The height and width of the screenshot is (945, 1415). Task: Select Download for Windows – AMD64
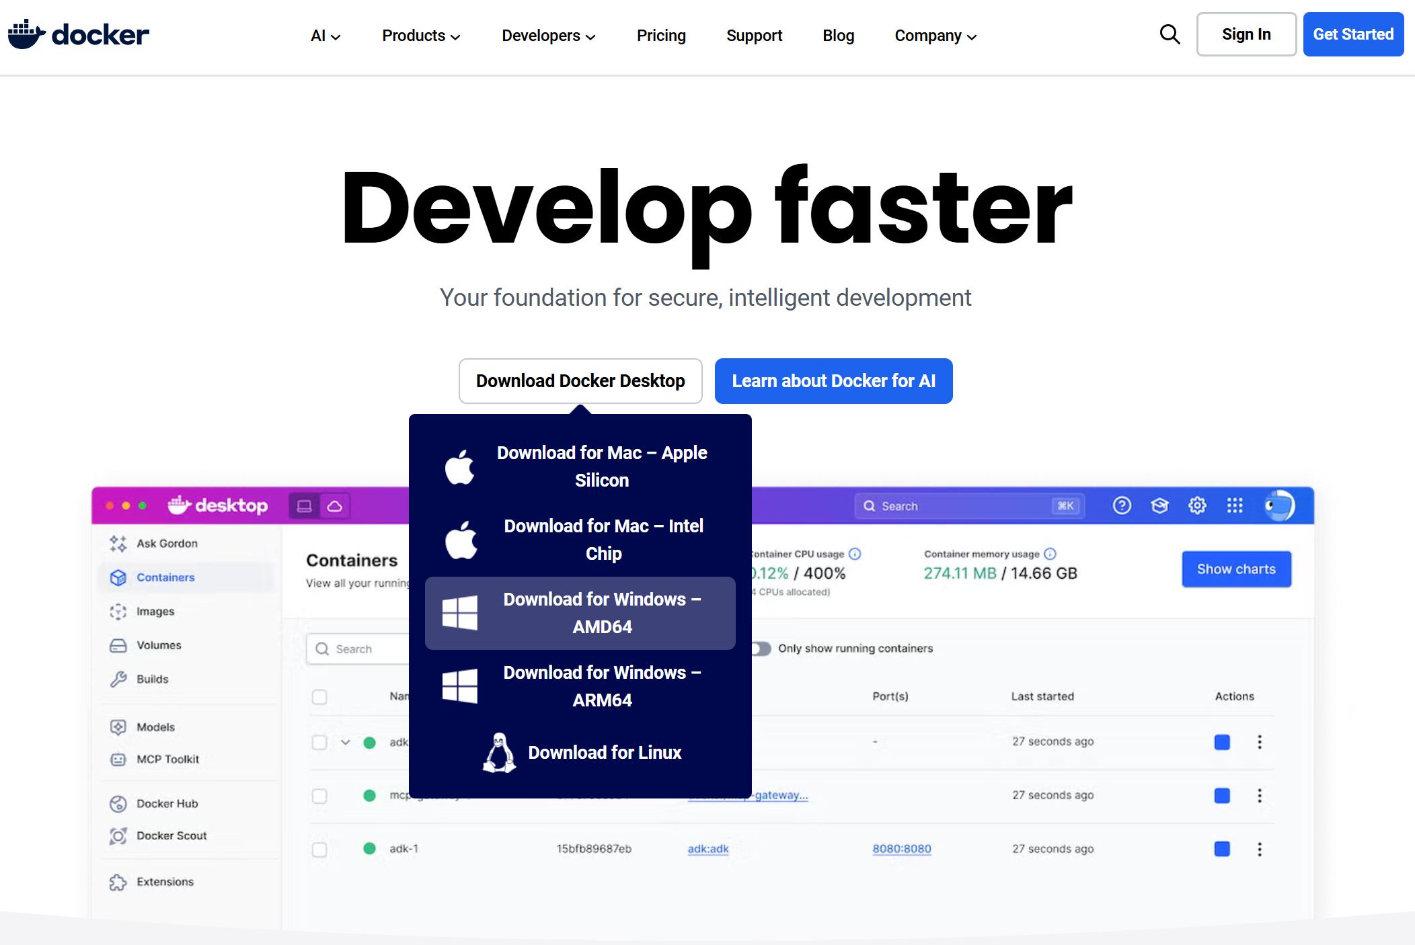pyautogui.click(x=580, y=613)
